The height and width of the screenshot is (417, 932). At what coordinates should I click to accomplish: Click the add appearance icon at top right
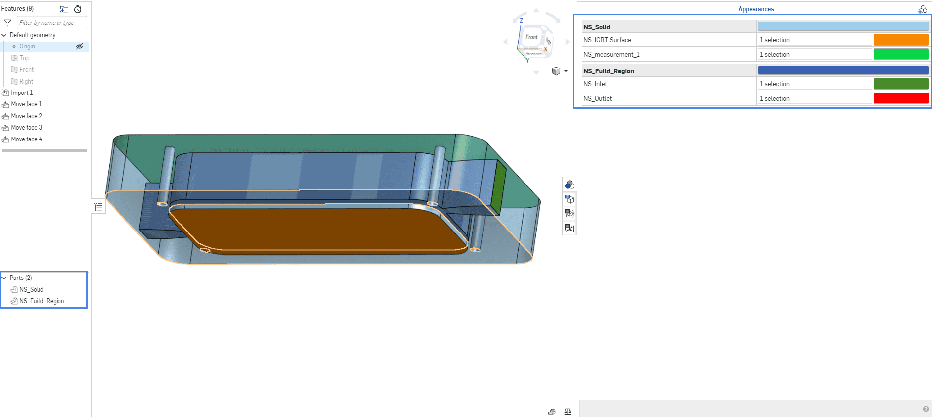pyautogui.click(x=922, y=9)
